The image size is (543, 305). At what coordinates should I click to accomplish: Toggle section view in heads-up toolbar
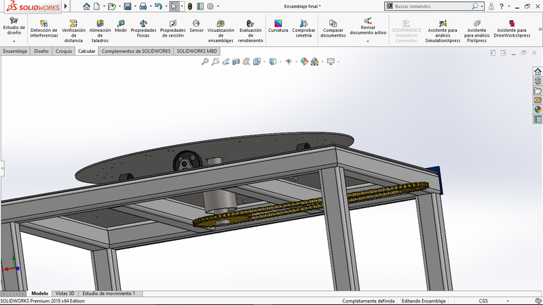(236, 62)
